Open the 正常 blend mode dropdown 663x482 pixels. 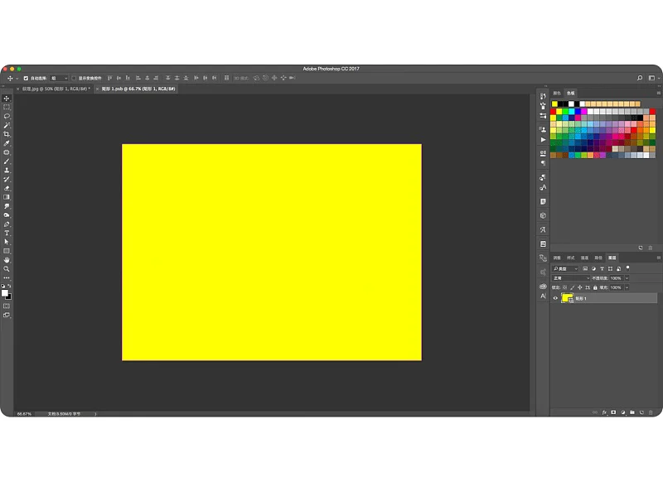[571, 278]
